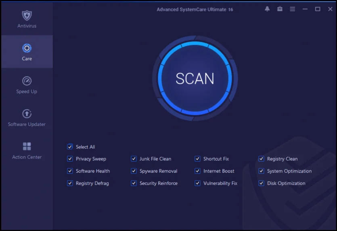Screen dimensions: 337x231
Task: Open the hamburger options menu
Action: click(x=293, y=9)
